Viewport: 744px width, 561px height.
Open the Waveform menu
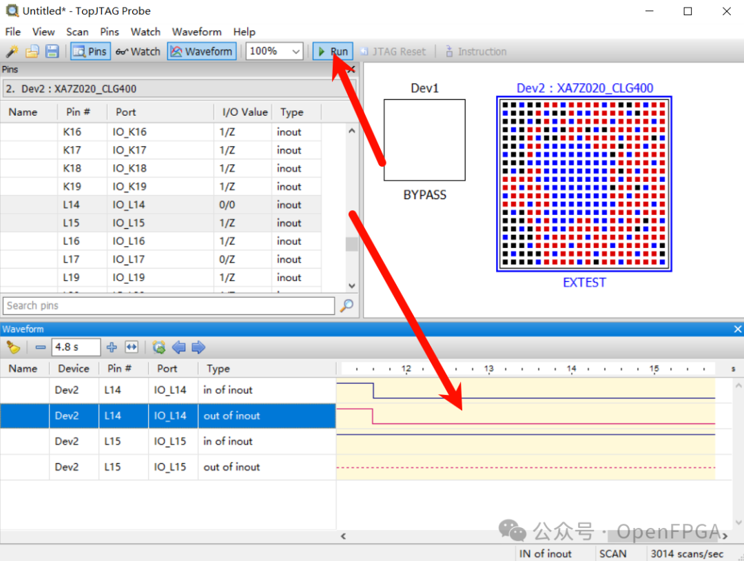(196, 32)
